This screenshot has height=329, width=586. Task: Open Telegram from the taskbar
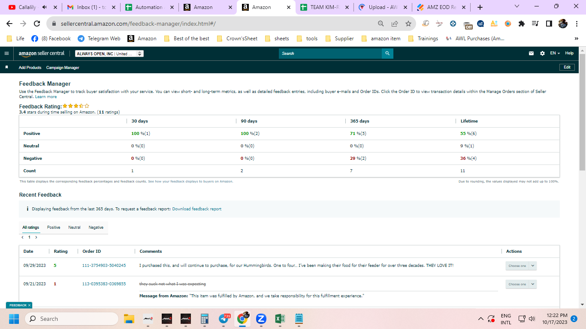(x=224, y=319)
